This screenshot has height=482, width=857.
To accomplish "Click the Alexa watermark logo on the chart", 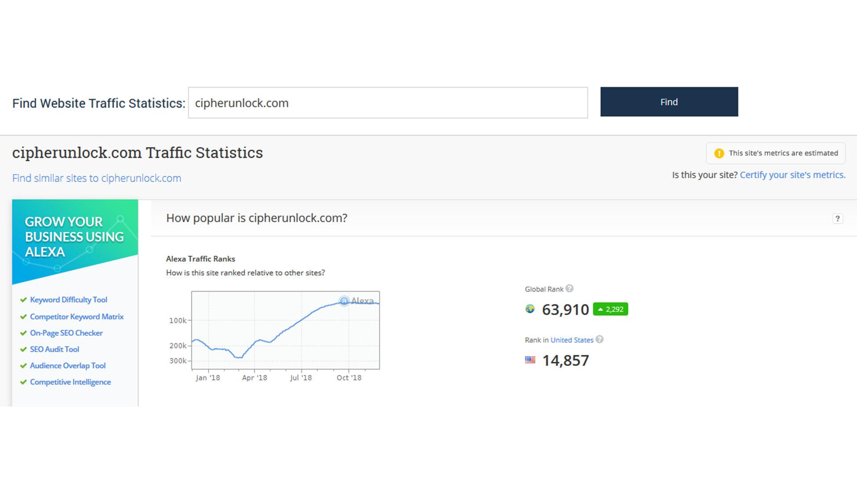I will pos(356,301).
